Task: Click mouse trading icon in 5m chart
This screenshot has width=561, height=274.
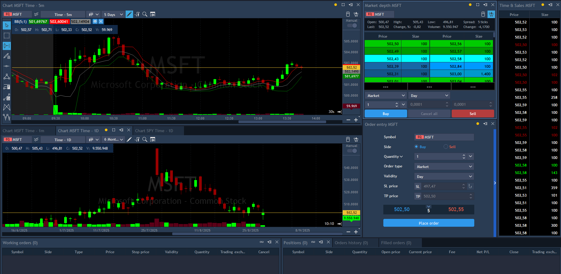Action: click(x=348, y=14)
